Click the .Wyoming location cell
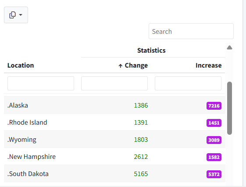 click(x=22, y=140)
